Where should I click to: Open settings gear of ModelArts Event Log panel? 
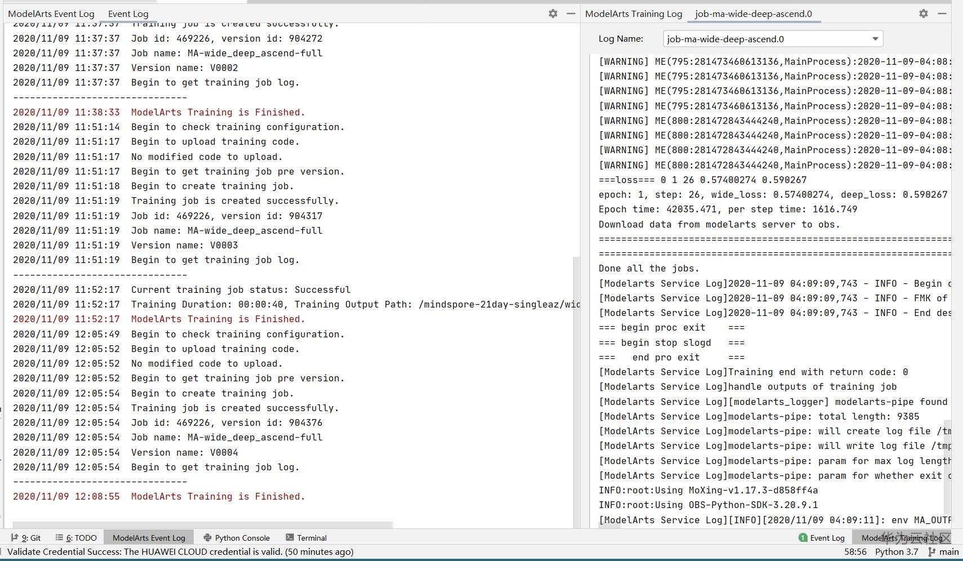[553, 14]
